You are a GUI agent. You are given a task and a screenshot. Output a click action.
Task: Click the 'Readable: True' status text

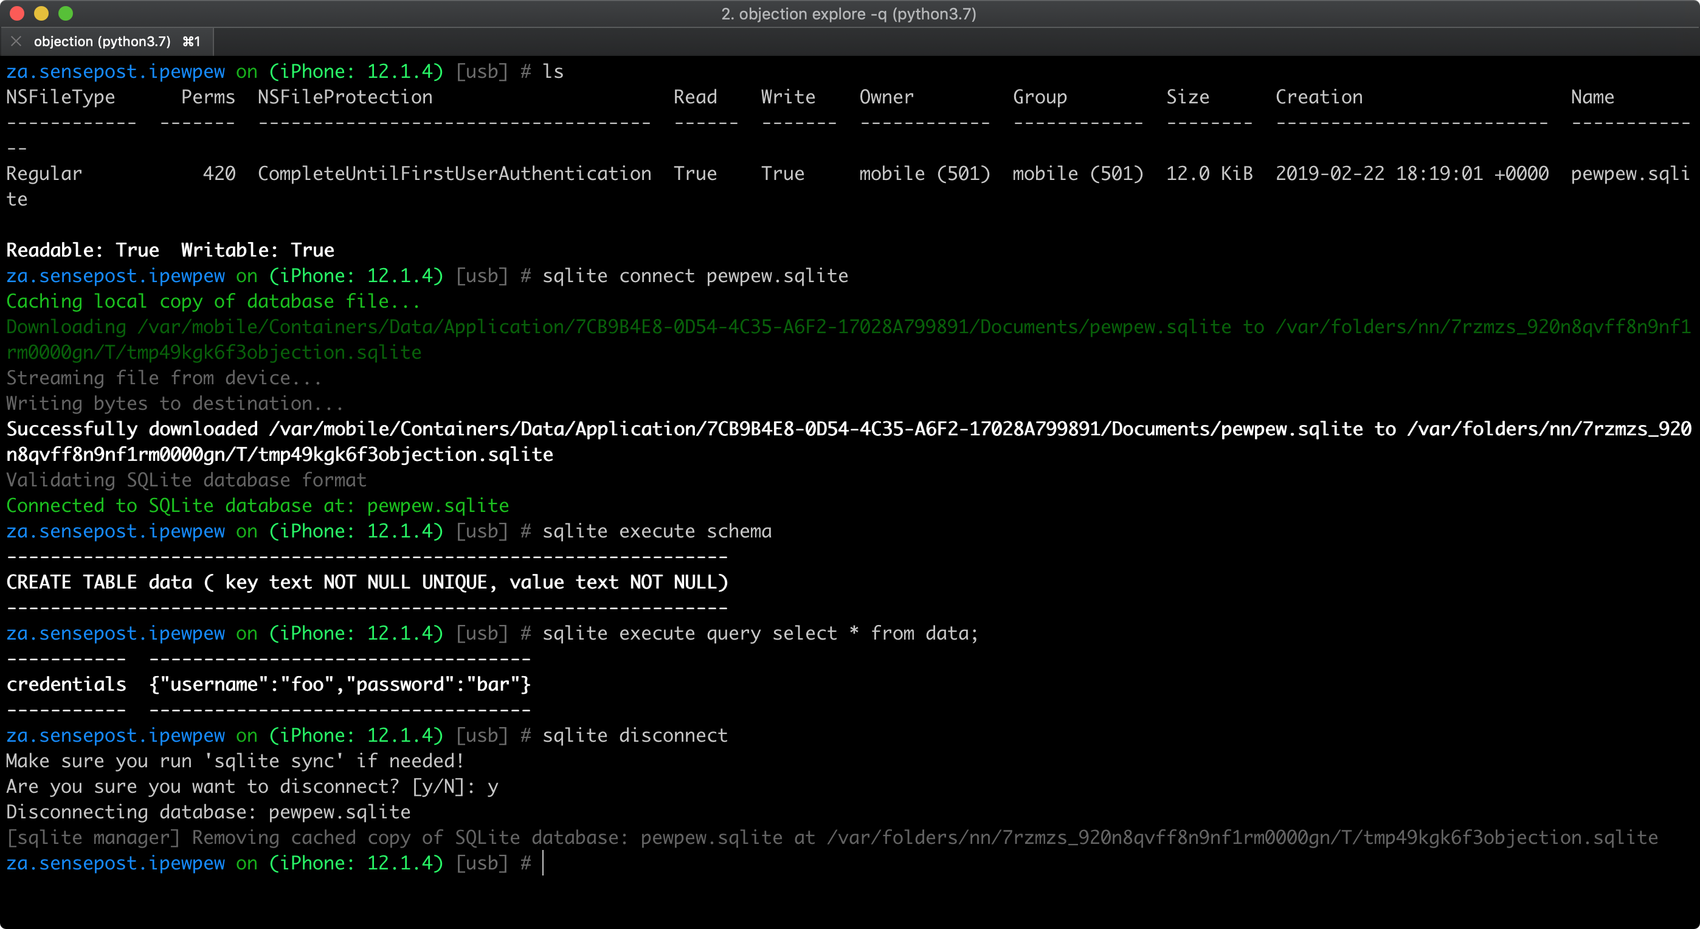click(83, 250)
